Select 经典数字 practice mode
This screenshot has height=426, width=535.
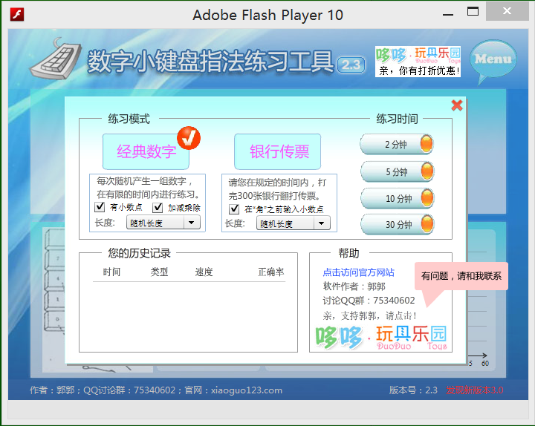[146, 151]
